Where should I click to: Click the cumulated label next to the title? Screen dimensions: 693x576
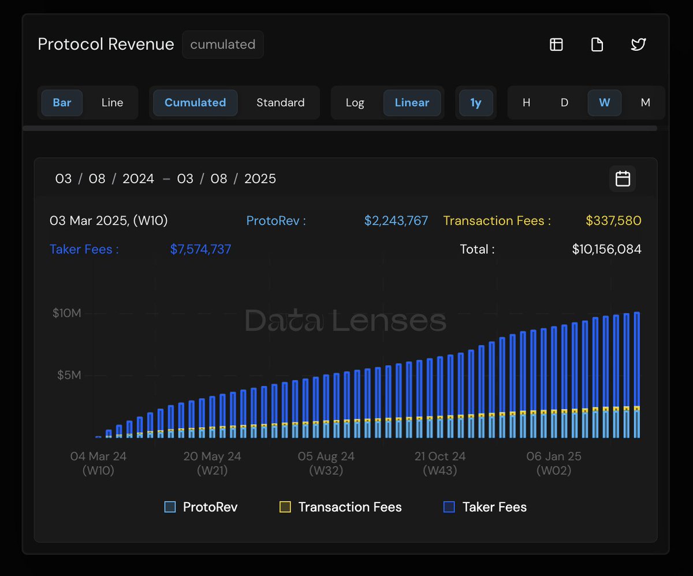coord(223,44)
